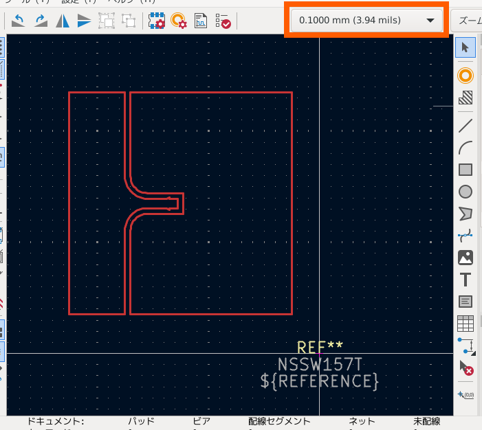
Task: Click the 未配線 status label
Action: click(x=427, y=421)
